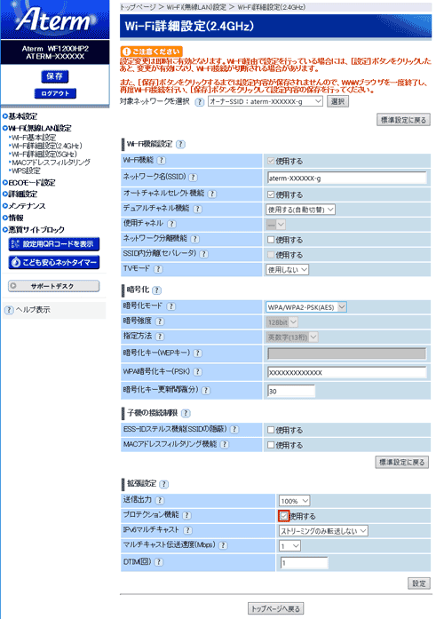The image size is (444, 619).
Task: Open help for MACアドレスフィルタリング機能 row
Action: pyautogui.click(x=224, y=445)
